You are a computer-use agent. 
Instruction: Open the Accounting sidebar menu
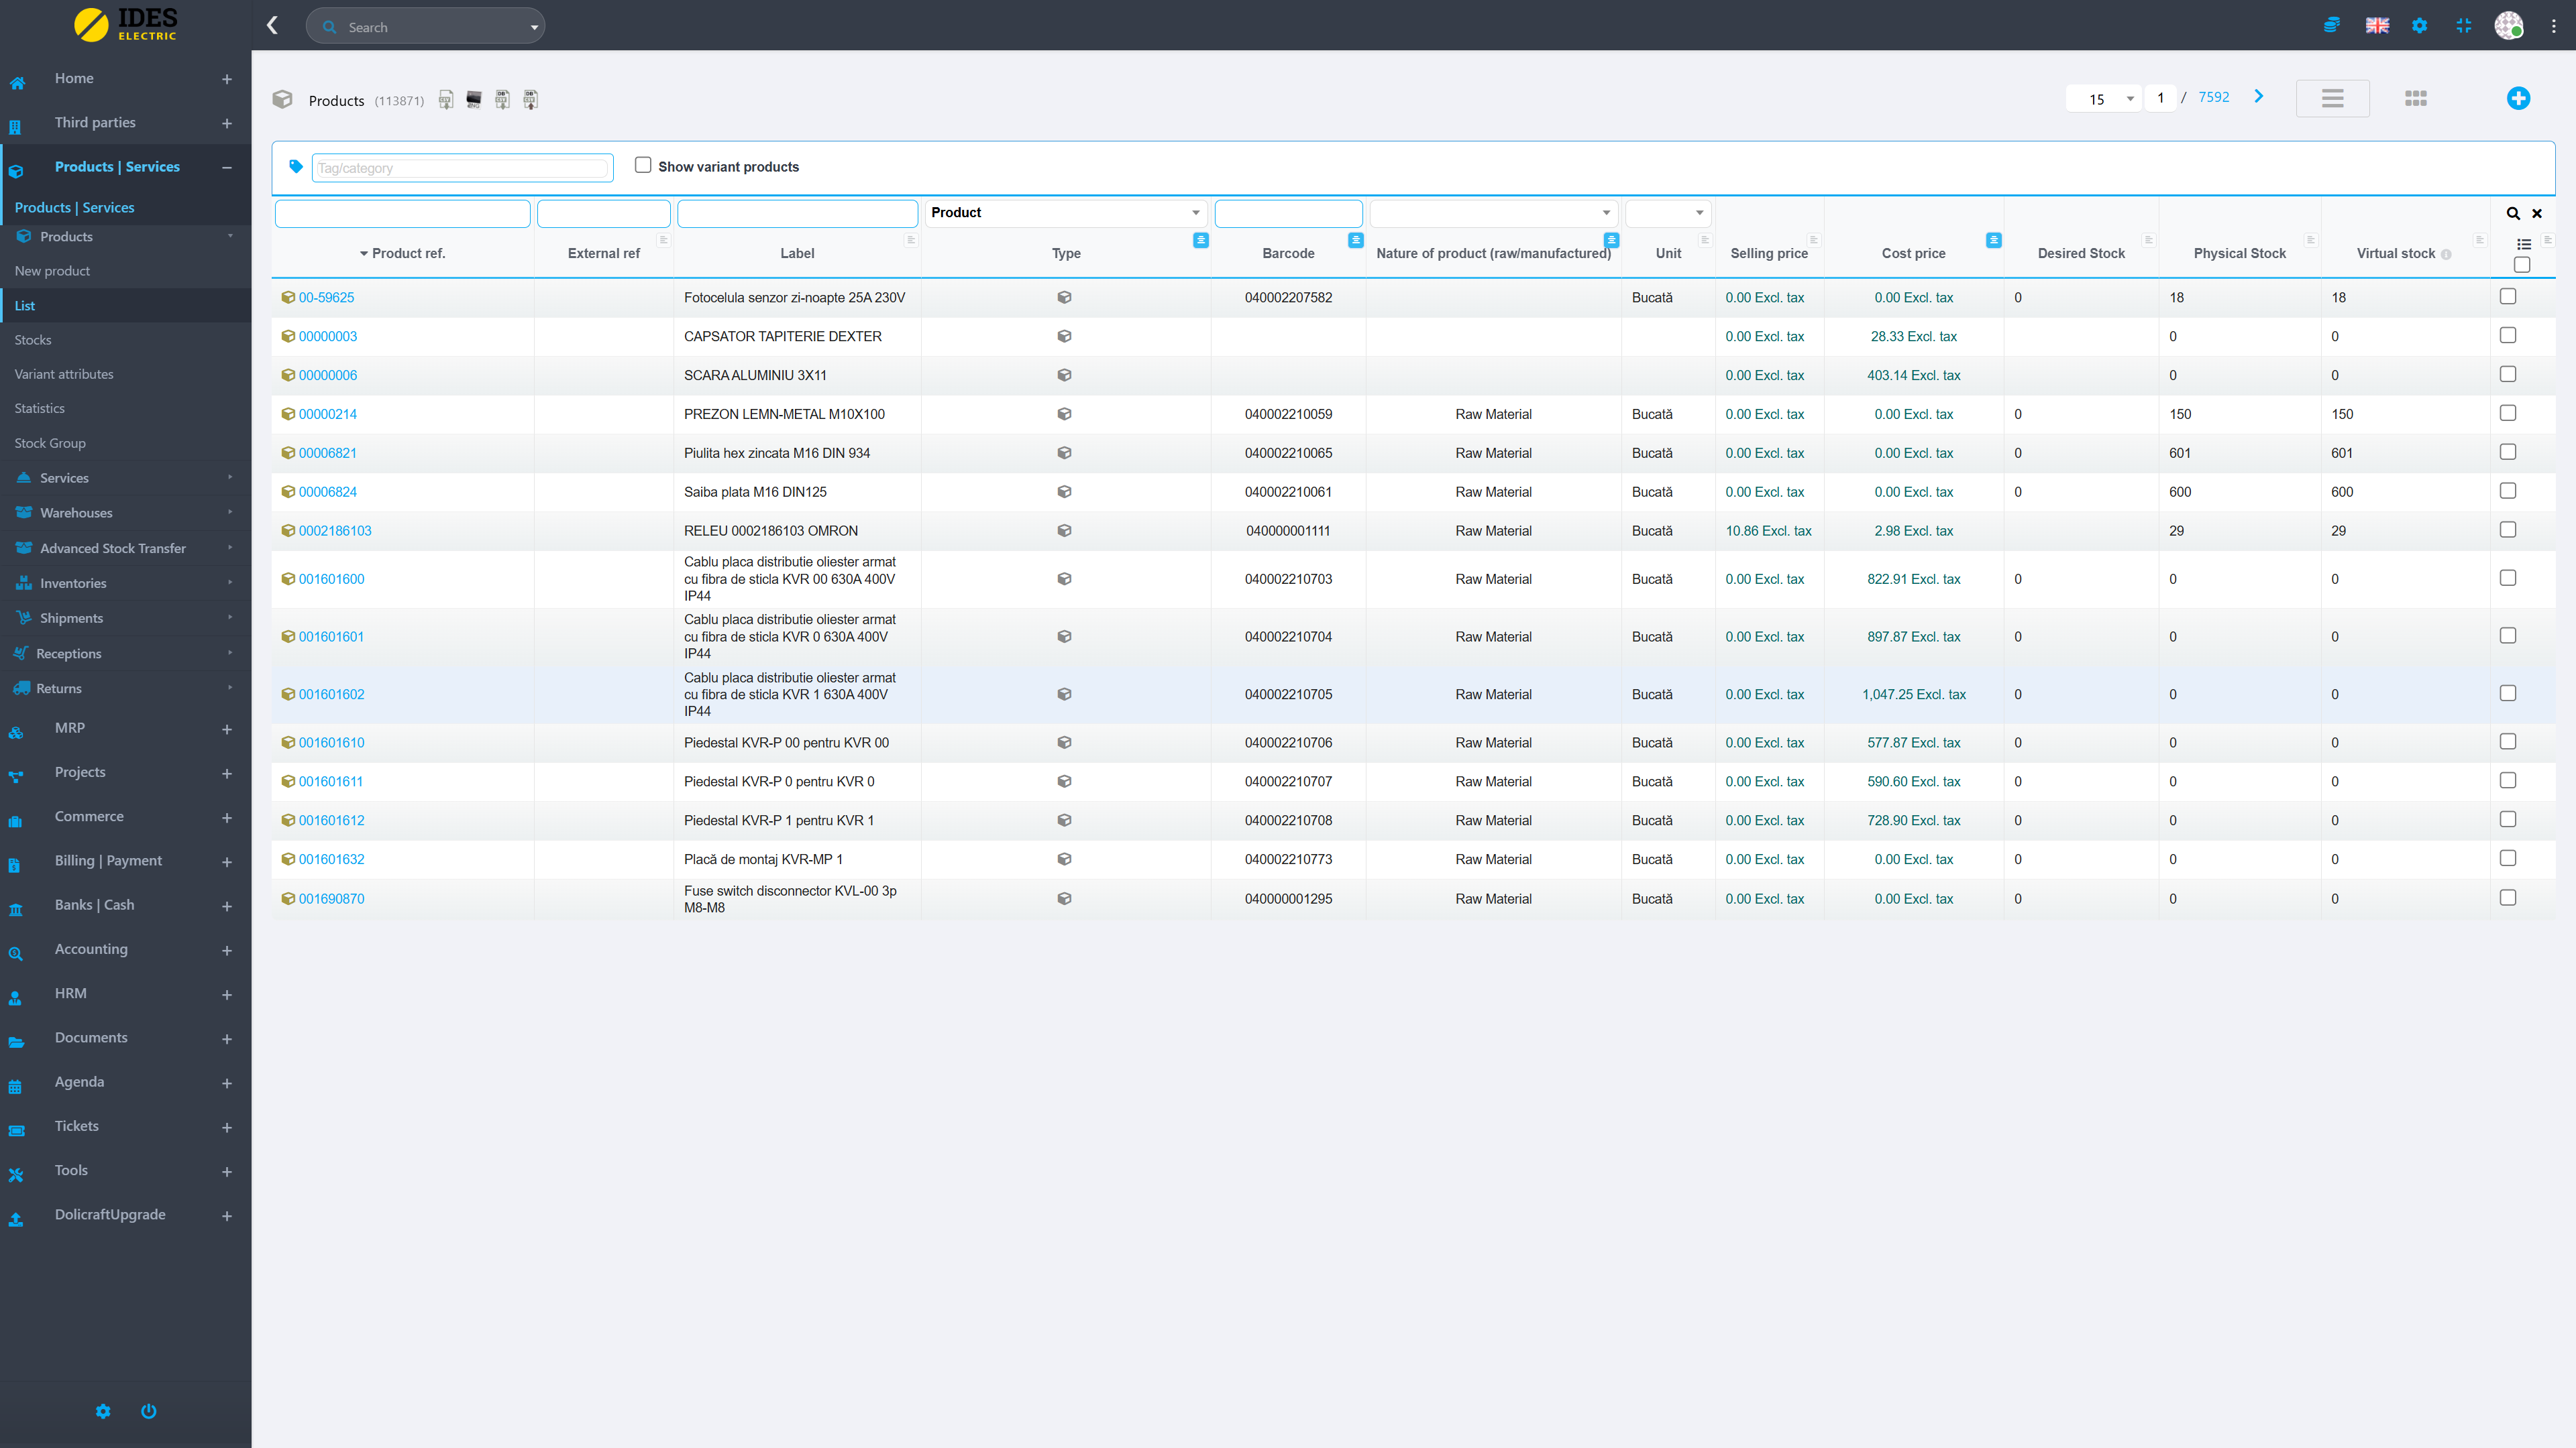(x=91, y=949)
